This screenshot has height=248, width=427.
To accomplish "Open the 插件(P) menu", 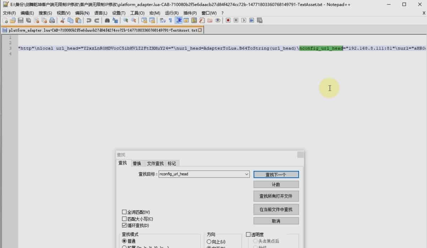I will [x=190, y=13].
